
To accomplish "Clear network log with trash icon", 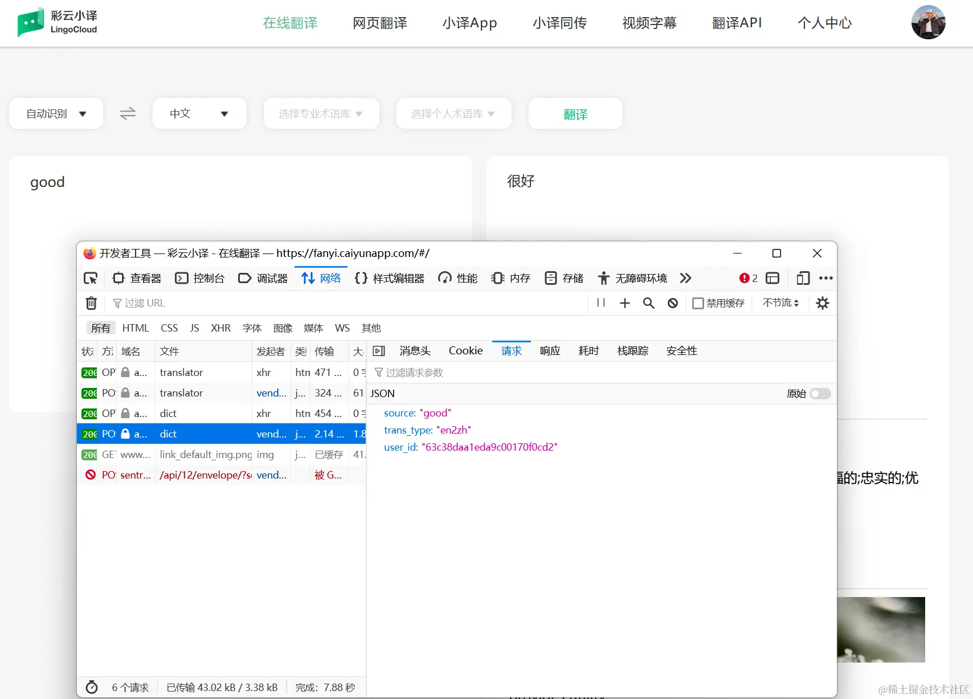I will 91,303.
